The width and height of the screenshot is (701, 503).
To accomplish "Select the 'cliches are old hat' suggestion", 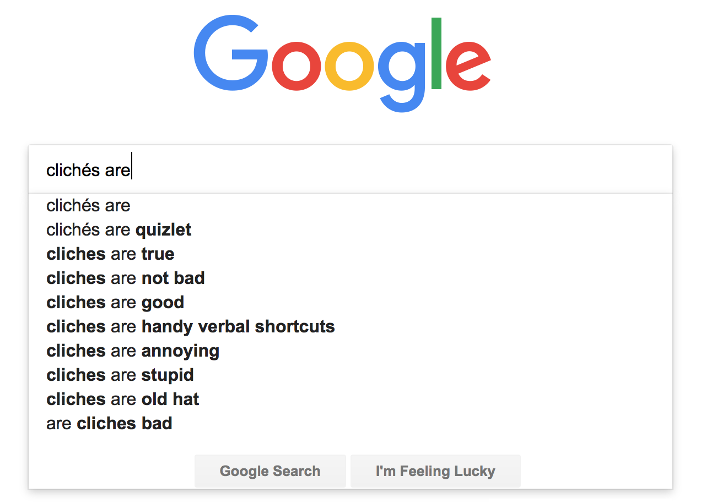I will pyautogui.click(x=123, y=399).
